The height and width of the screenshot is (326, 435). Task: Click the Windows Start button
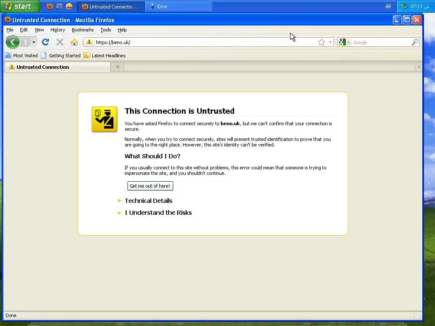click(20, 6)
